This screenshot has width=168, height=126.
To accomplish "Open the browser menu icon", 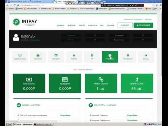I will pyautogui.click(x=161, y=5).
